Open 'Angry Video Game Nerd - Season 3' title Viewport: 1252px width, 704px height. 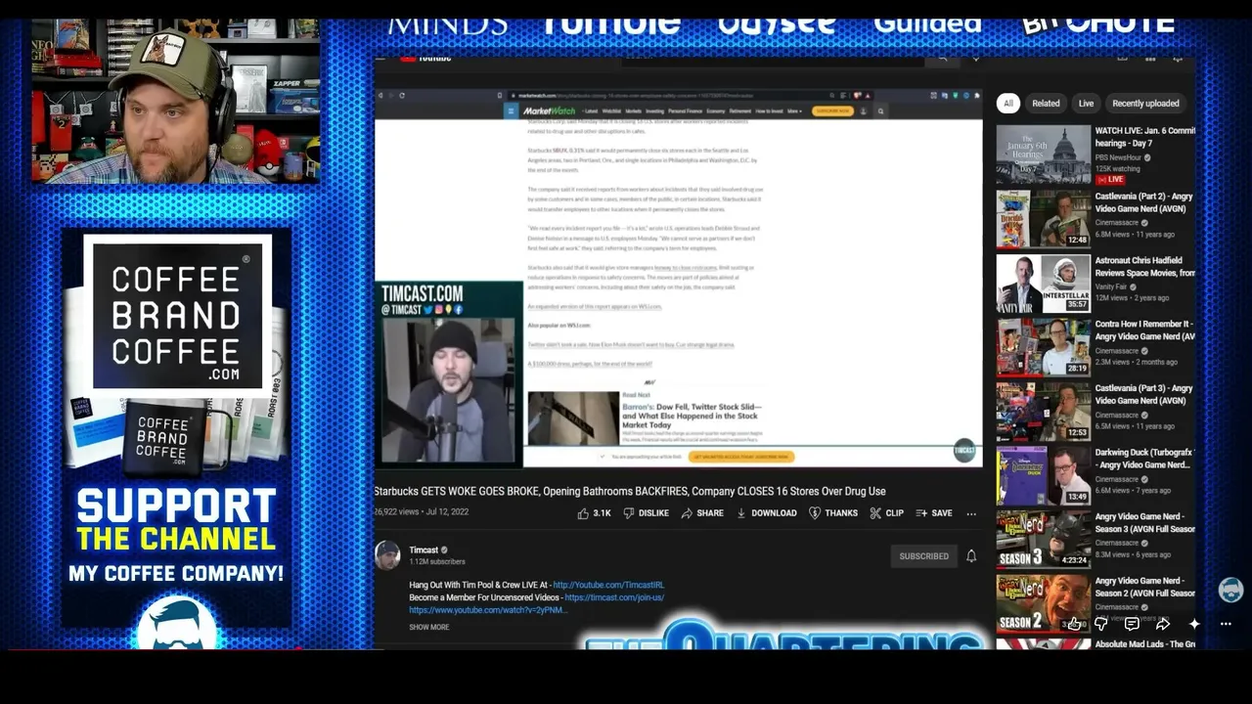click(x=1145, y=523)
